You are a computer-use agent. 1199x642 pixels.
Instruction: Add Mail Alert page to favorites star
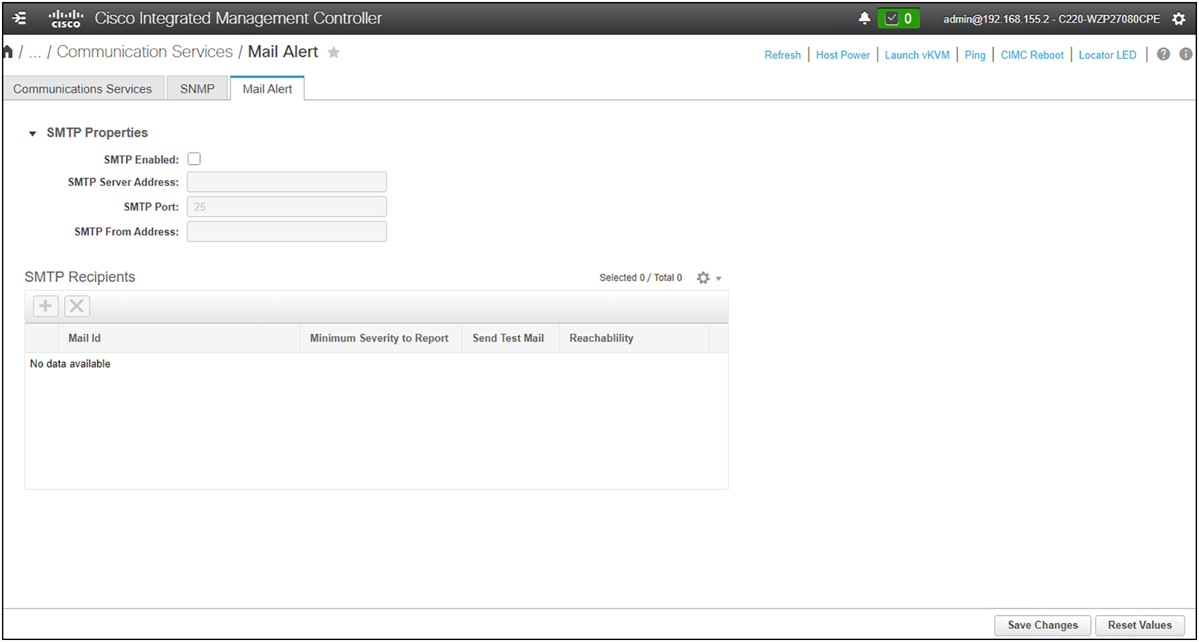(x=334, y=52)
